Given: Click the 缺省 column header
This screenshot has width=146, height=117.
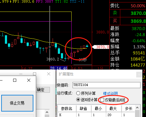Looking at the screenshot, I should click(84, 108).
